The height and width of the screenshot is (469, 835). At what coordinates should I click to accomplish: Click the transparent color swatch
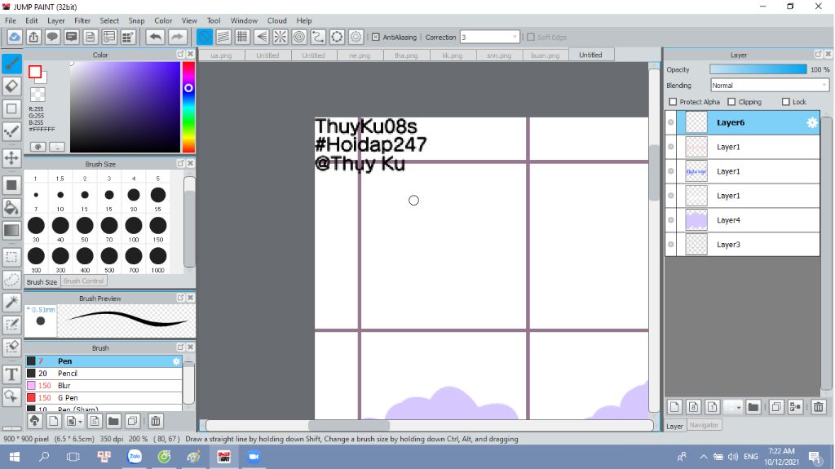pos(38,95)
